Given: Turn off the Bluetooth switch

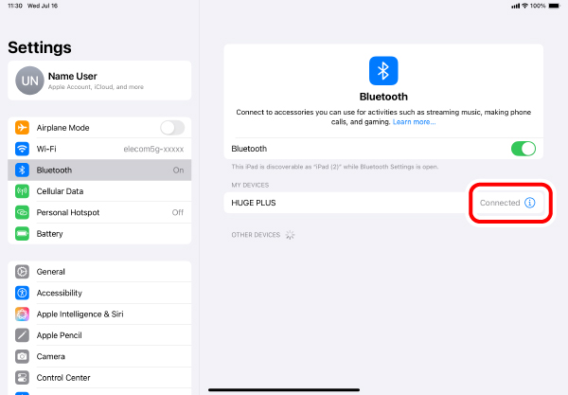Looking at the screenshot, I should (524, 149).
